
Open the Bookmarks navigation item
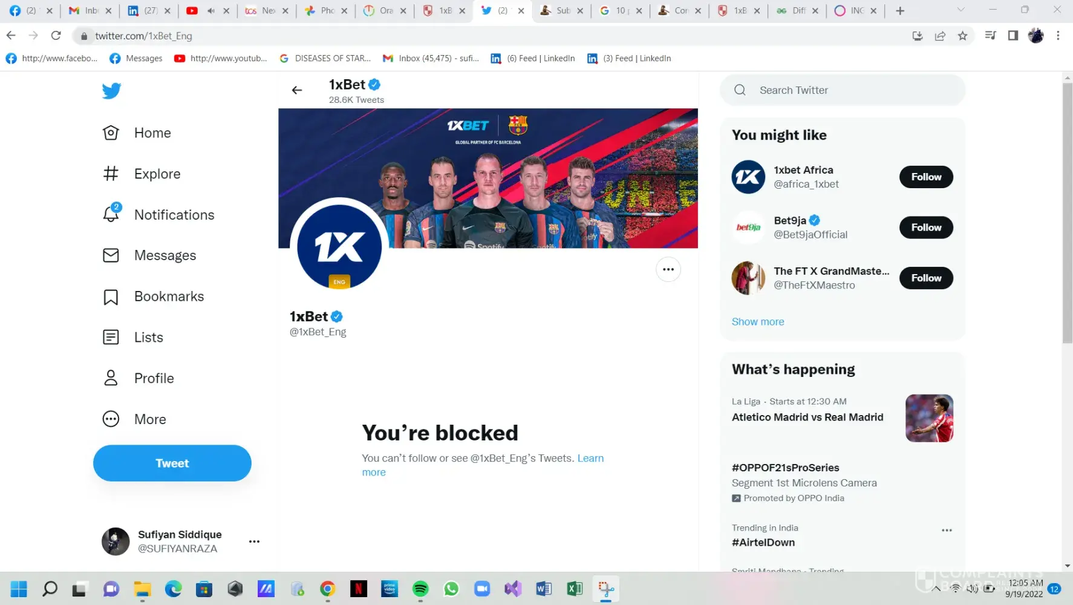point(154,296)
